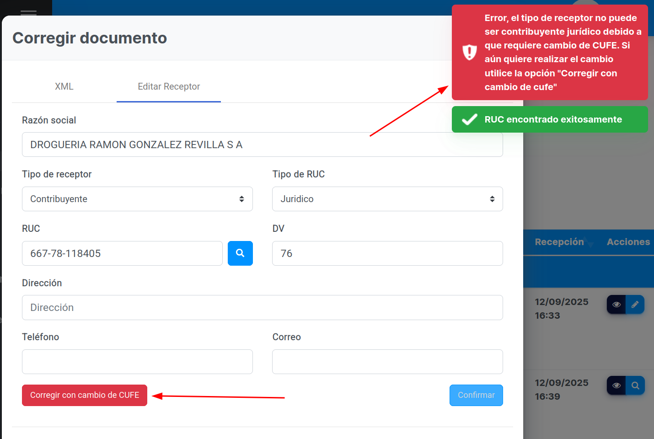The width and height of the screenshot is (654, 439).
Task: Sort by the Recepción column header
Action: (559, 242)
